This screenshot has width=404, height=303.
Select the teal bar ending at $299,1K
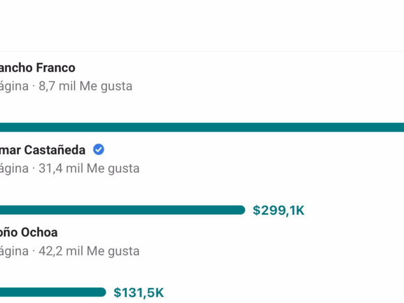point(121,210)
